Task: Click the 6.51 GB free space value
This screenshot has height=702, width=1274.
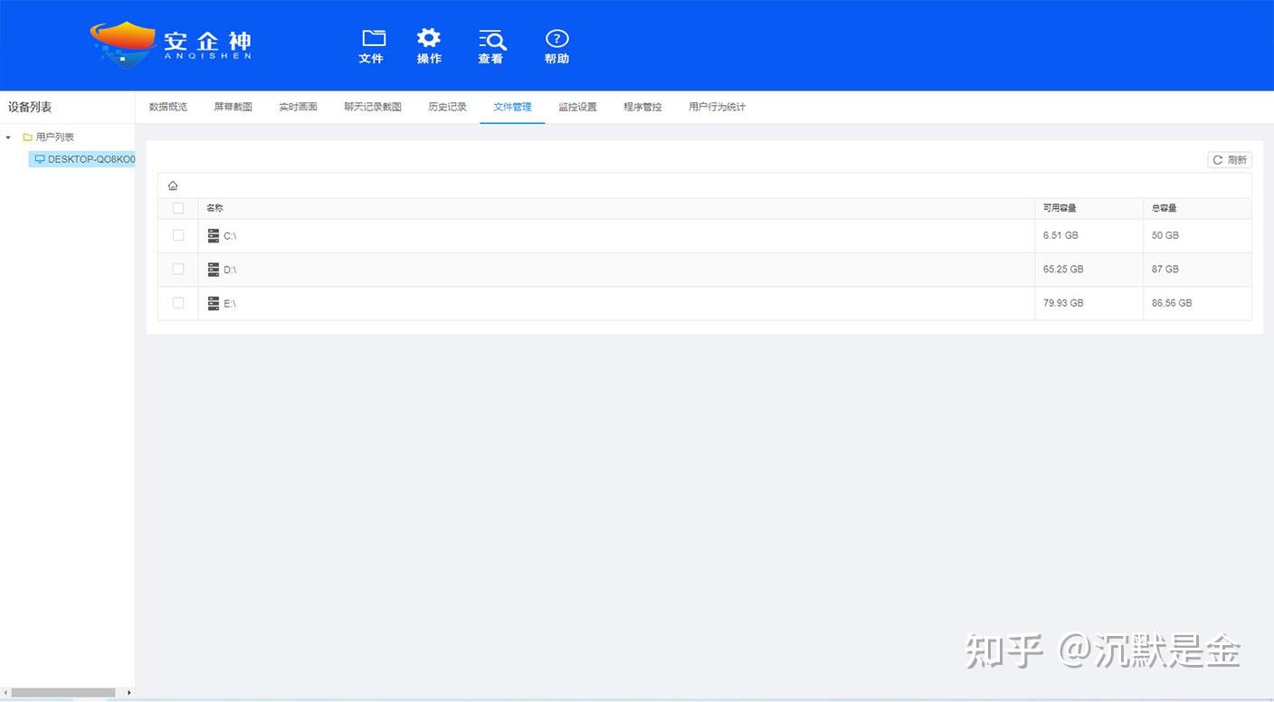Action: point(1060,235)
